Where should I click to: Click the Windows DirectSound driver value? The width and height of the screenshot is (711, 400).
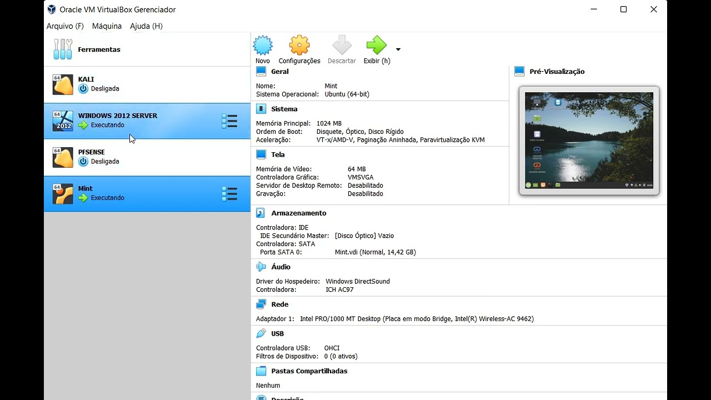(x=358, y=282)
